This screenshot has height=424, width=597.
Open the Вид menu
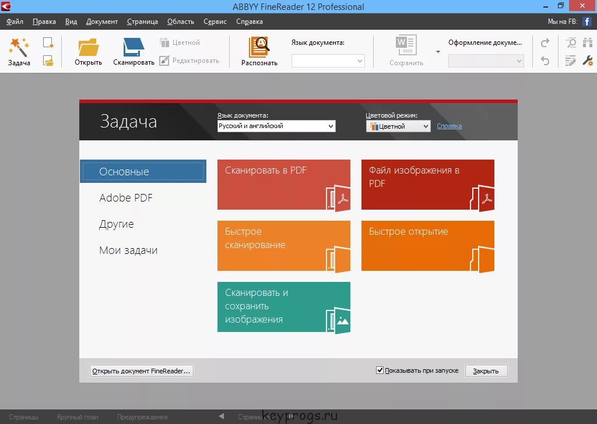pyautogui.click(x=71, y=22)
